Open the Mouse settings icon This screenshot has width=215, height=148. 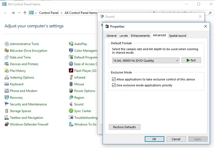point(71,84)
